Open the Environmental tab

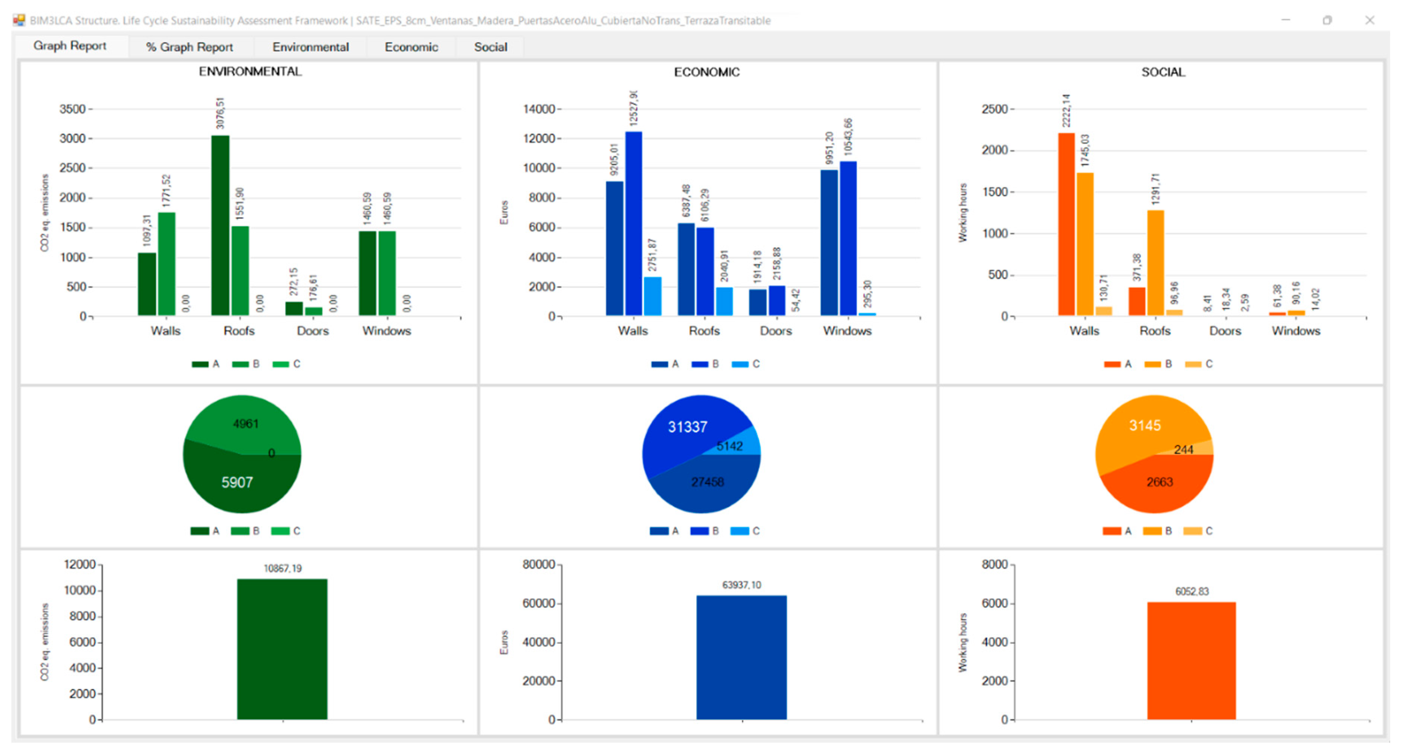[310, 47]
